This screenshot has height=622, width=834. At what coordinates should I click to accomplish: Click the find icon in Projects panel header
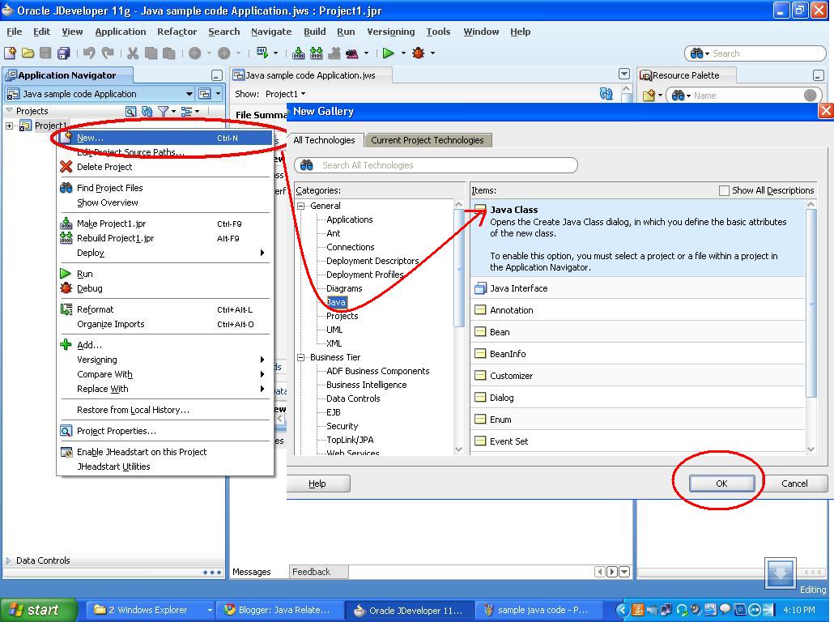[130, 111]
